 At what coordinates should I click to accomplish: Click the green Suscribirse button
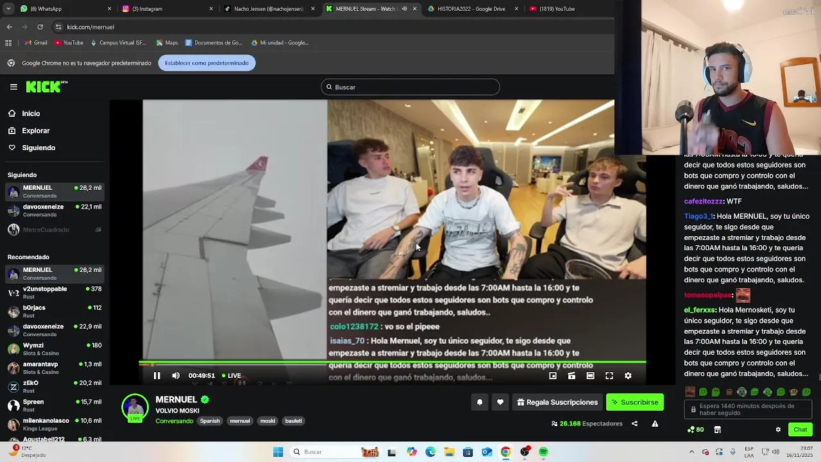(635, 402)
